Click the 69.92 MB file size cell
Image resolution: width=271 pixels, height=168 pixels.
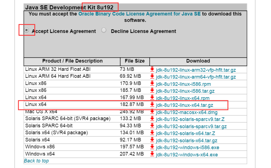click(x=130, y=76)
